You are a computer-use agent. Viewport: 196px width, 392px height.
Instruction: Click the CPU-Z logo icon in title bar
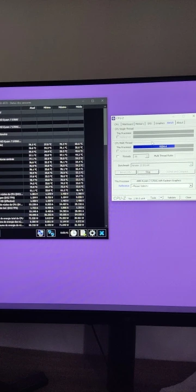click(x=113, y=118)
